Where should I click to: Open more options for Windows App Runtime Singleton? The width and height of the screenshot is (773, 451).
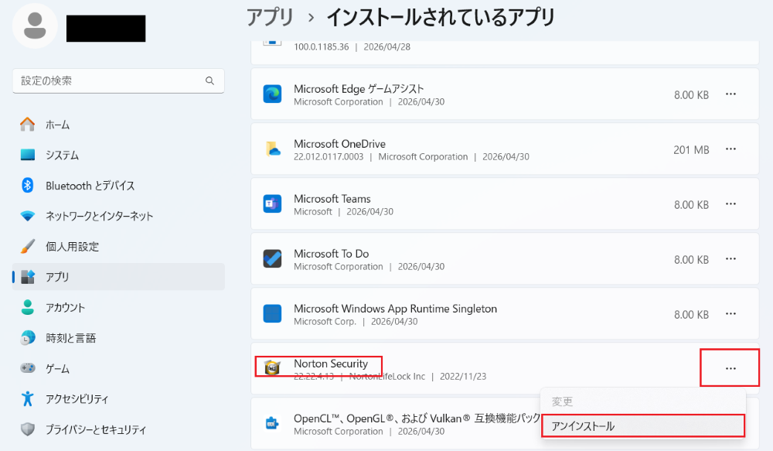(x=730, y=313)
